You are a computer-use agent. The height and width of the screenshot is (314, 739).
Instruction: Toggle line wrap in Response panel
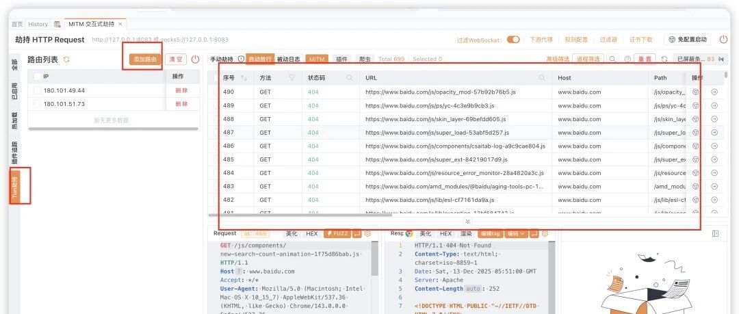[x=534, y=233]
